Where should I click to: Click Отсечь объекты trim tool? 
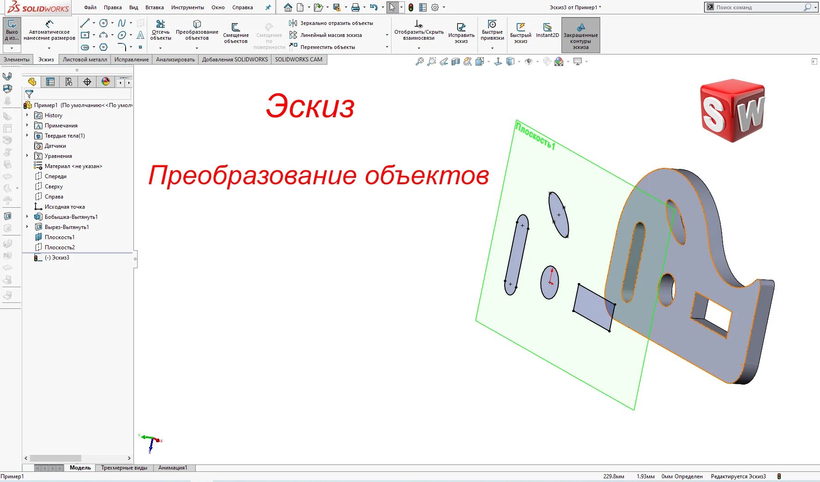(161, 30)
